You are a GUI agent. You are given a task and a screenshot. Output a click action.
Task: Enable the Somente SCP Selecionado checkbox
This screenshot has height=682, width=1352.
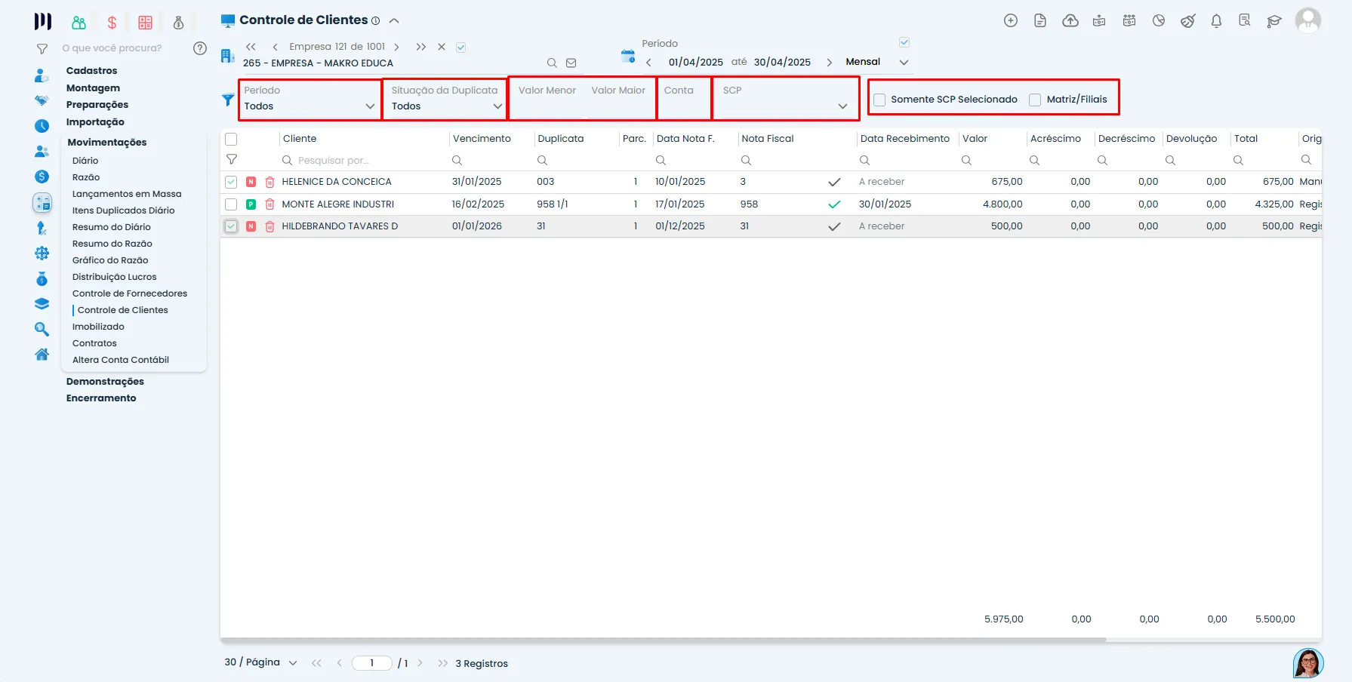click(x=879, y=100)
